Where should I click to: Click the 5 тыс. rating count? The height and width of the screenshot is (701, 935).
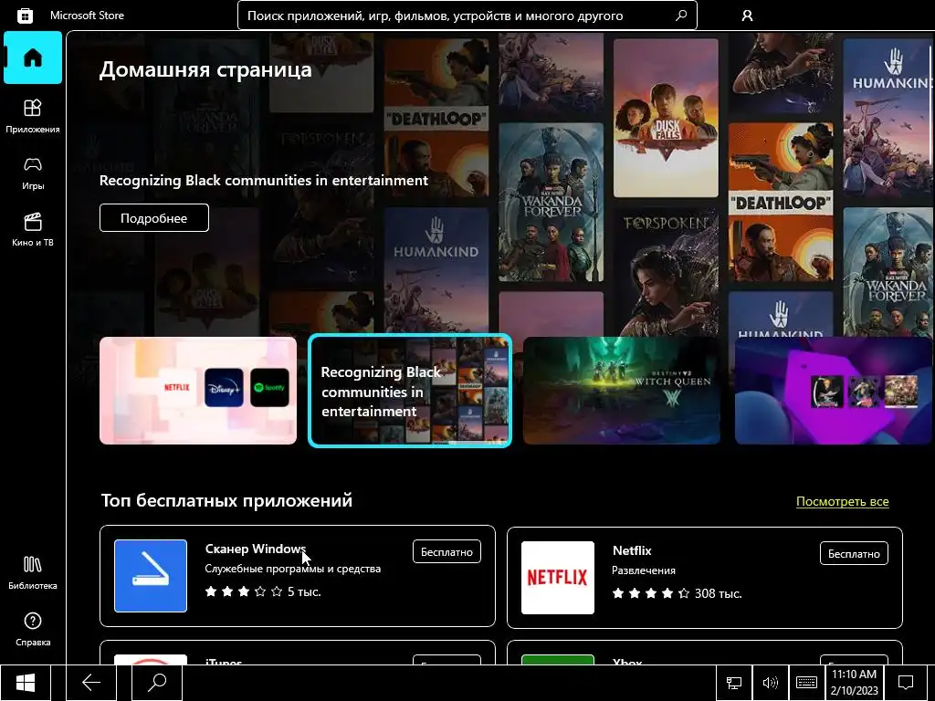click(304, 591)
